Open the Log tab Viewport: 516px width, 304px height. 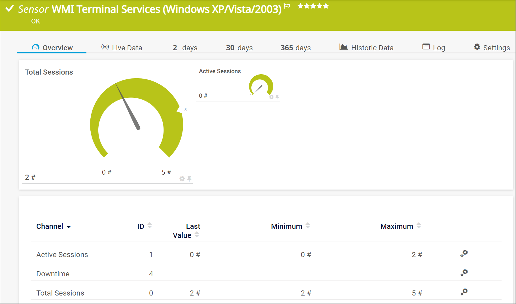coord(434,48)
